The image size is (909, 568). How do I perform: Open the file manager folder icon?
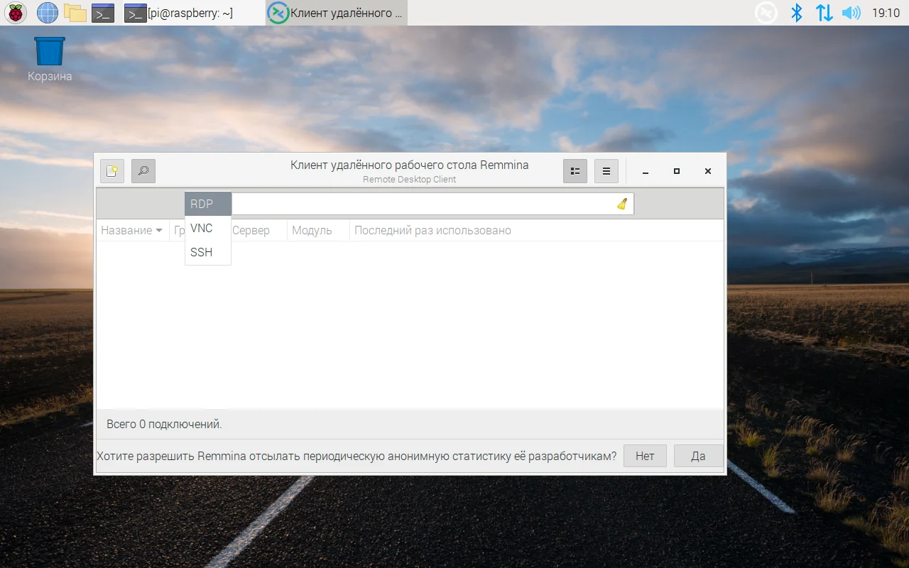[x=75, y=13]
